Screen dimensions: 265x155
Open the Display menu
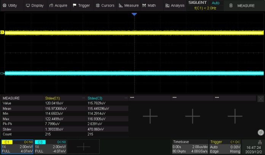click(x=35, y=5)
